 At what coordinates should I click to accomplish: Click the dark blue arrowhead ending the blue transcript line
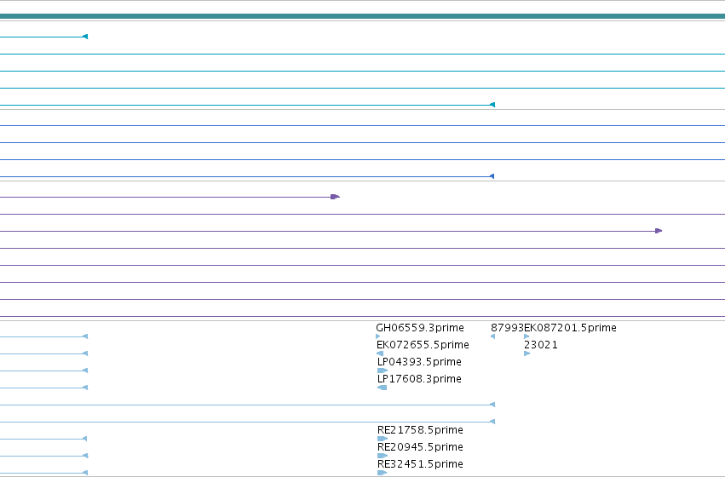(x=492, y=176)
